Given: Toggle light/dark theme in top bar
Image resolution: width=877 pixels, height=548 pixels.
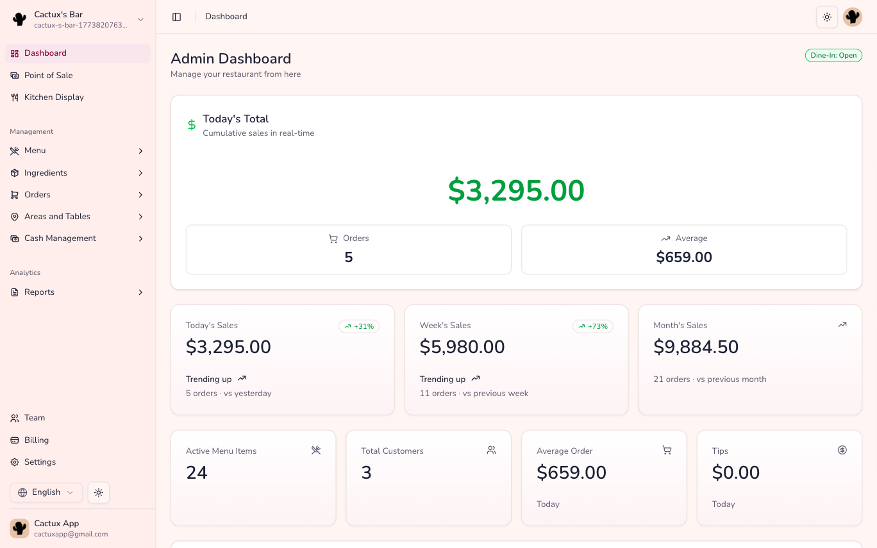Looking at the screenshot, I should click(x=827, y=17).
